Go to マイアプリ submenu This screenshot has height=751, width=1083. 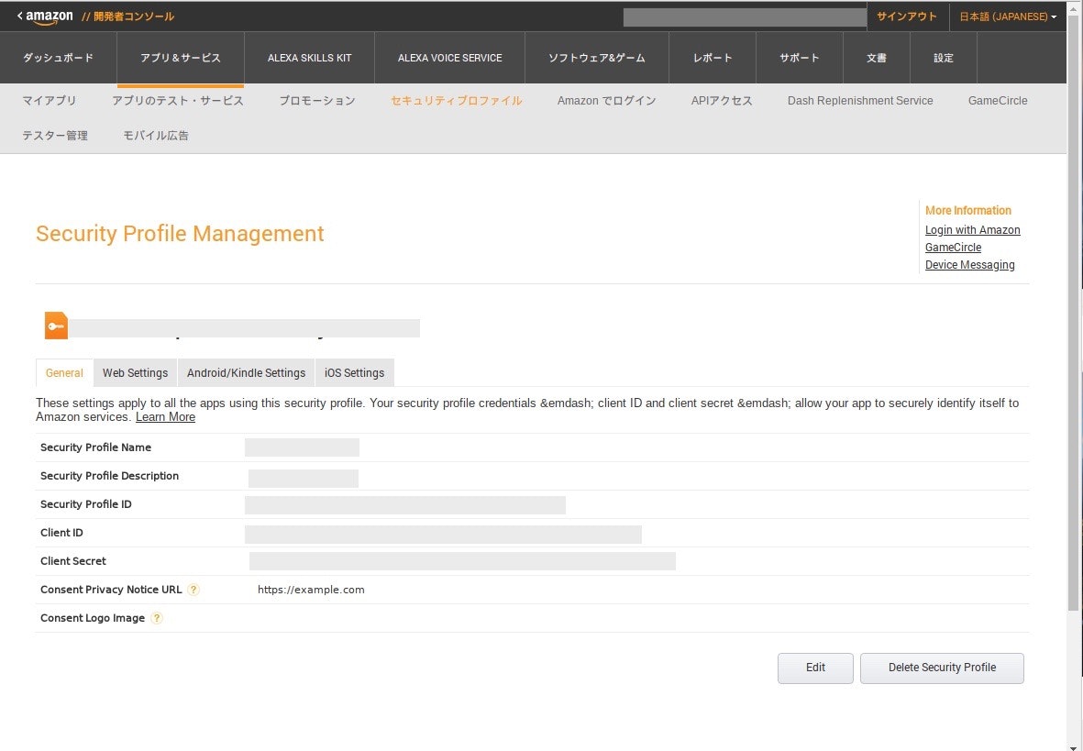49,101
